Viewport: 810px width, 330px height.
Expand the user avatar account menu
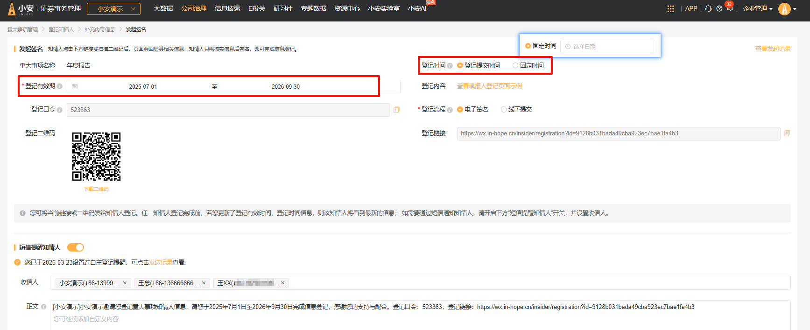787,9
